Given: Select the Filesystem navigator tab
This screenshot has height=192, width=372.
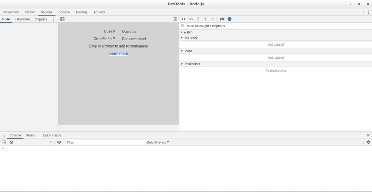Looking at the screenshot, I should pyautogui.click(x=22, y=19).
